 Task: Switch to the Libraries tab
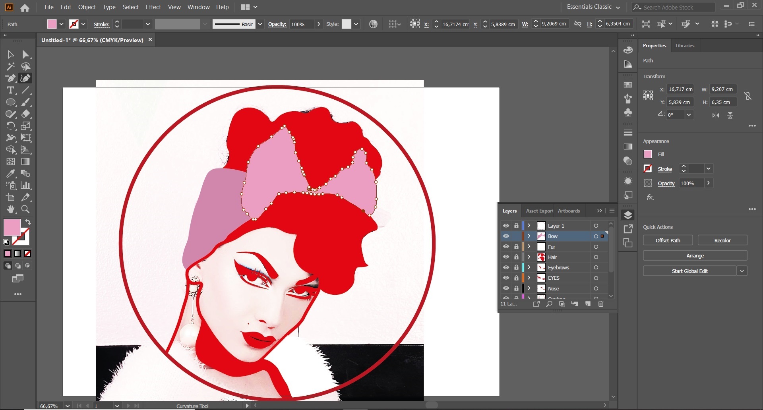pyautogui.click(x=685, y=46)
